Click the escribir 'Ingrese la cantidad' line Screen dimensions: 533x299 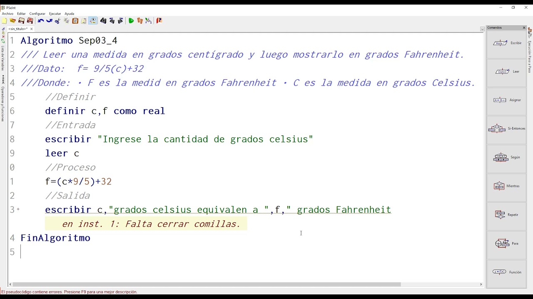[x=179, y=139]
